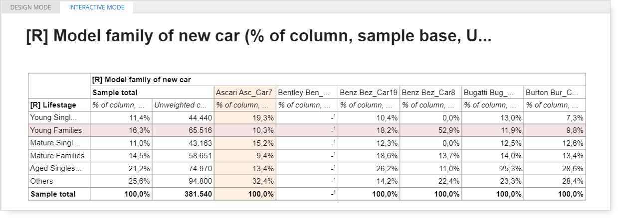Viewport: 618px width, 218px height.
Task: Select the Aged Singles... row label
Action: [x=59, y=169]
